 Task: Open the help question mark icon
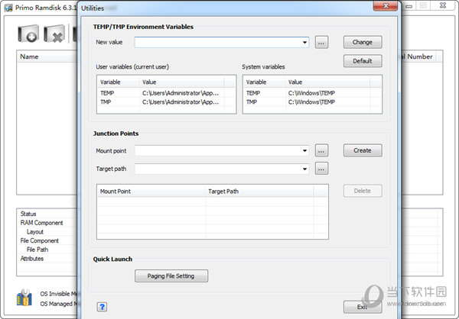pos(102,307)
